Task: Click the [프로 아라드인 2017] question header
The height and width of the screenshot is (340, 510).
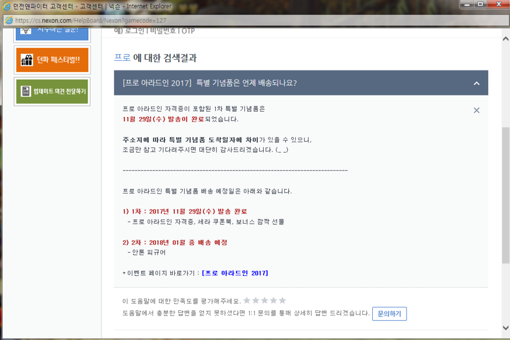Action: point(210,83)
